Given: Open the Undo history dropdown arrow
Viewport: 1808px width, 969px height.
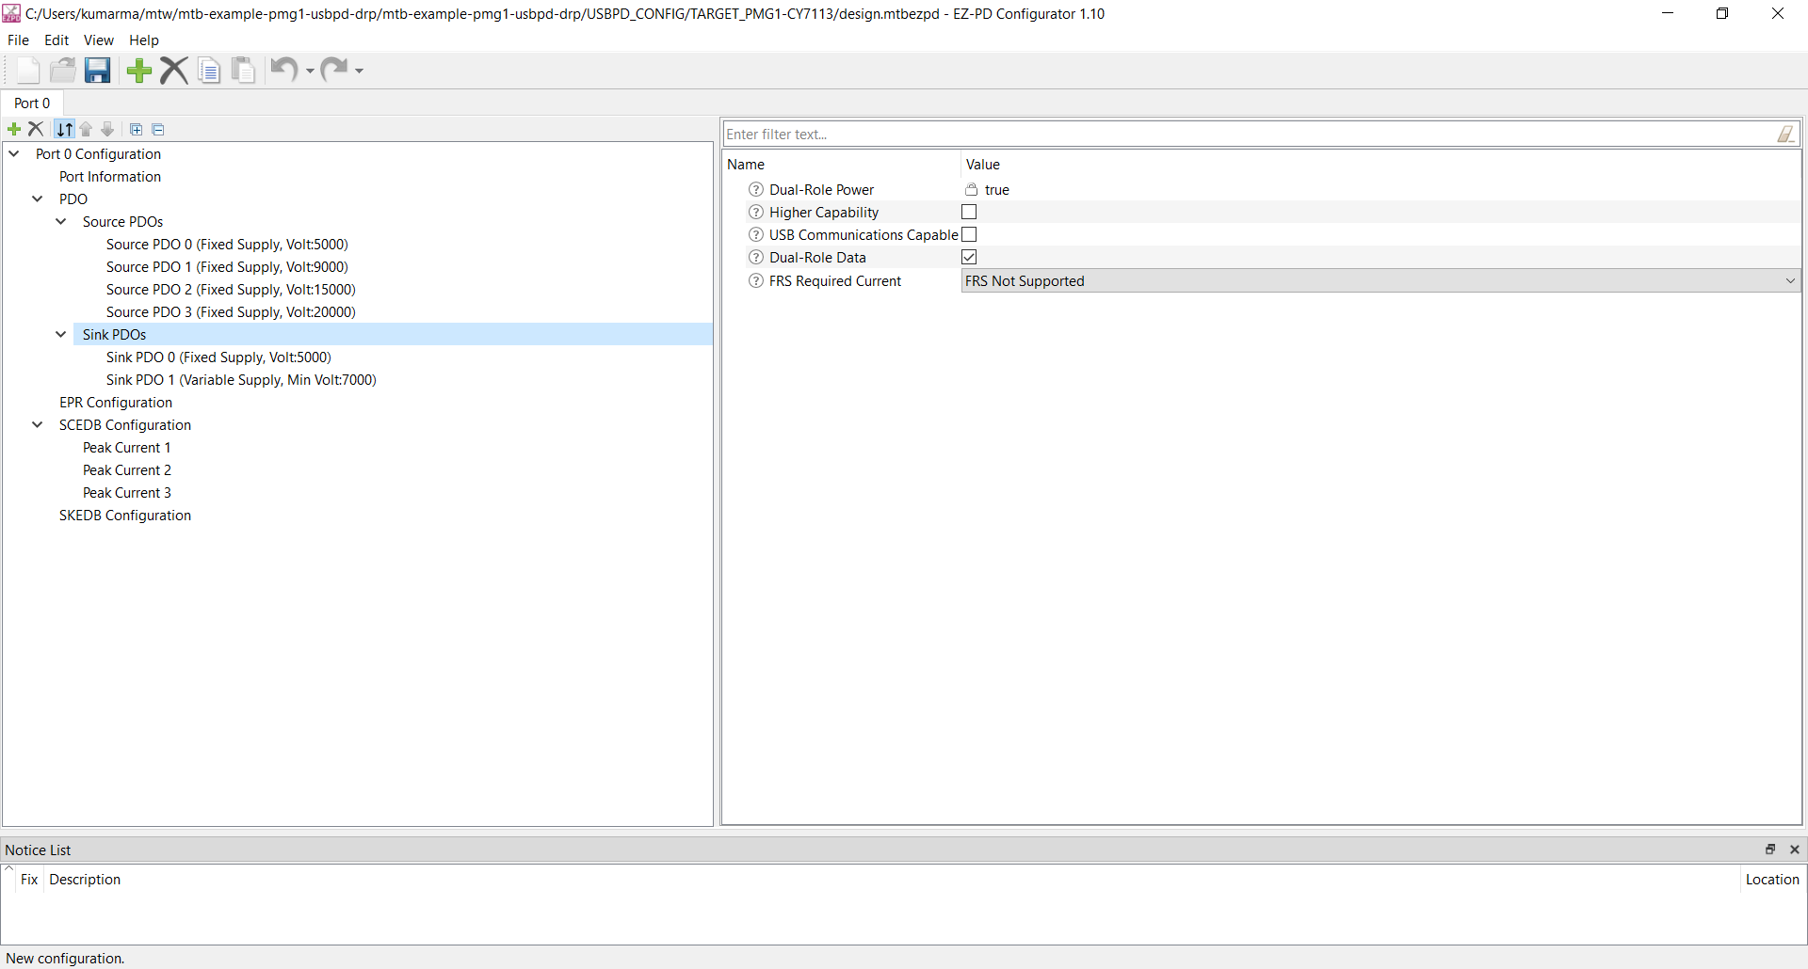Looking at the screenshot, I should [310, 71].
